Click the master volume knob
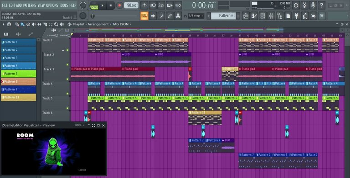 click(83, 5)
